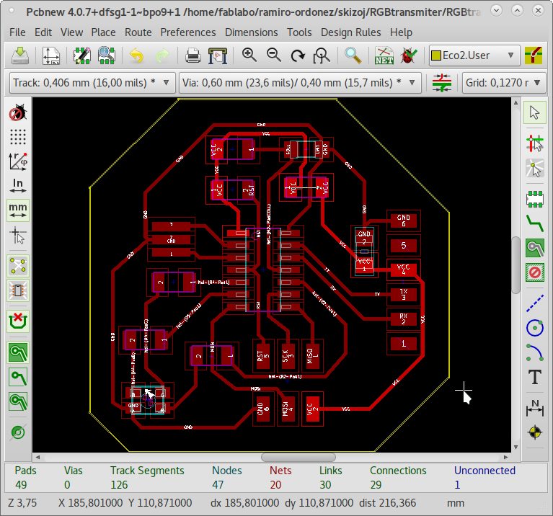This screenshot has height=516, width=553.
Task: Open the Footprint editor
Action: [x=81, y=55]
